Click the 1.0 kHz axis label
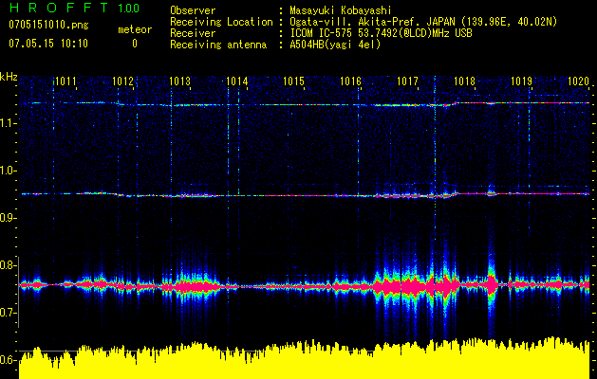The width and height of the screenshot is (597, 379). pos(9,171)
